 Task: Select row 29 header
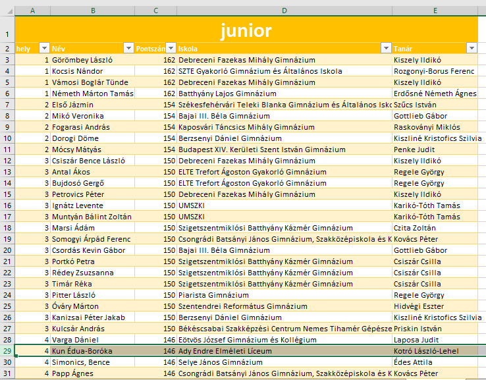(7, 352)
